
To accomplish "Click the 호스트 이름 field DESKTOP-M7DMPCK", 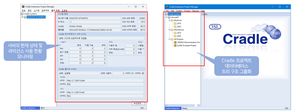I will pos(95,18).
